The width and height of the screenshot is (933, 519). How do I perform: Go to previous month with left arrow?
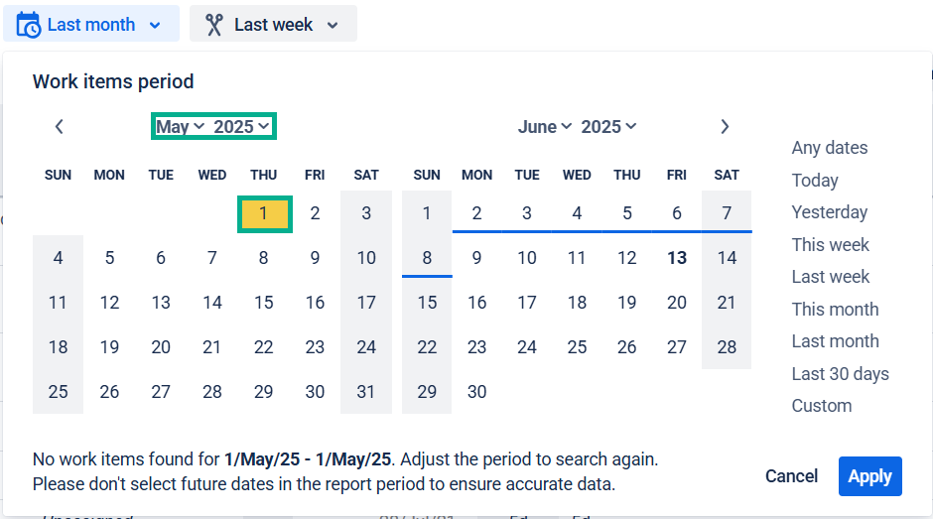click(x=59, y=127)
